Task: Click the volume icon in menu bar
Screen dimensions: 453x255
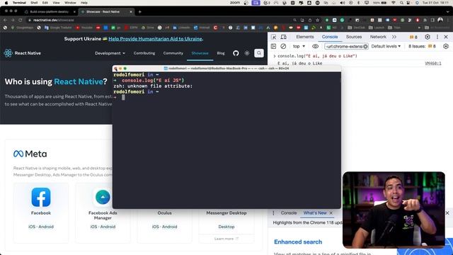Action: pyautogui.click(x=343, y=3)
